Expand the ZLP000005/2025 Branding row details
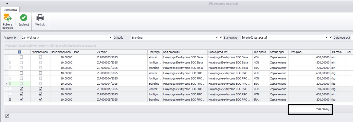Viewport: 353px width, 122px height. 10,99
